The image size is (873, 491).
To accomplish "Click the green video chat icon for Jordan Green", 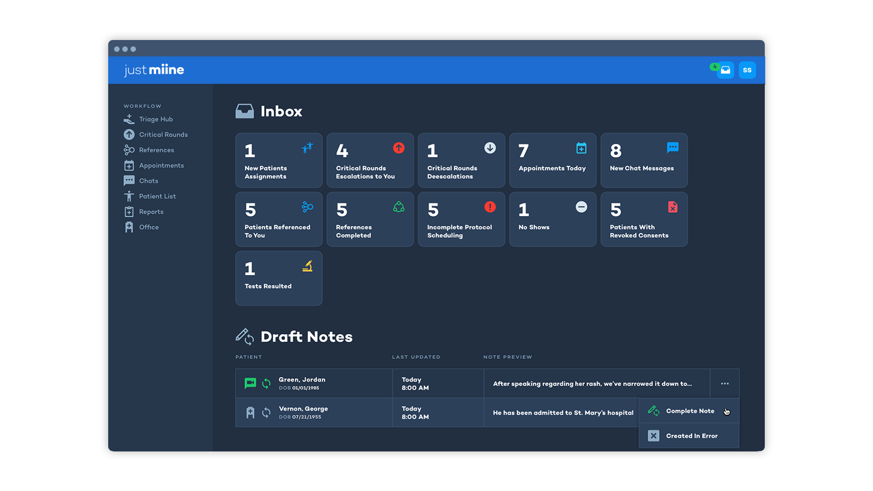I will click(x=251, y=383).
